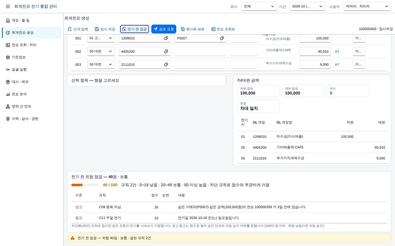Open partner lookup icon in field P0007
Screen dimensions: 395x246
(x=222, y=38)
